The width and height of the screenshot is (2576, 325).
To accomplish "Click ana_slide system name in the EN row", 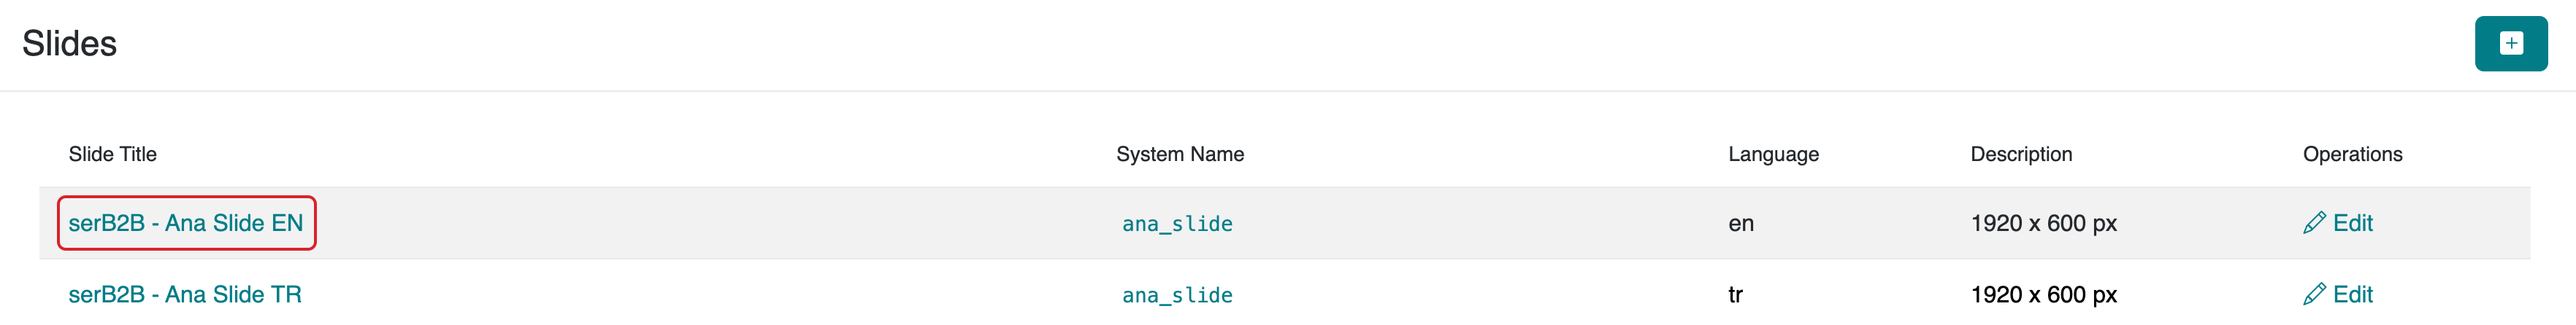I will coord(1177,224).
